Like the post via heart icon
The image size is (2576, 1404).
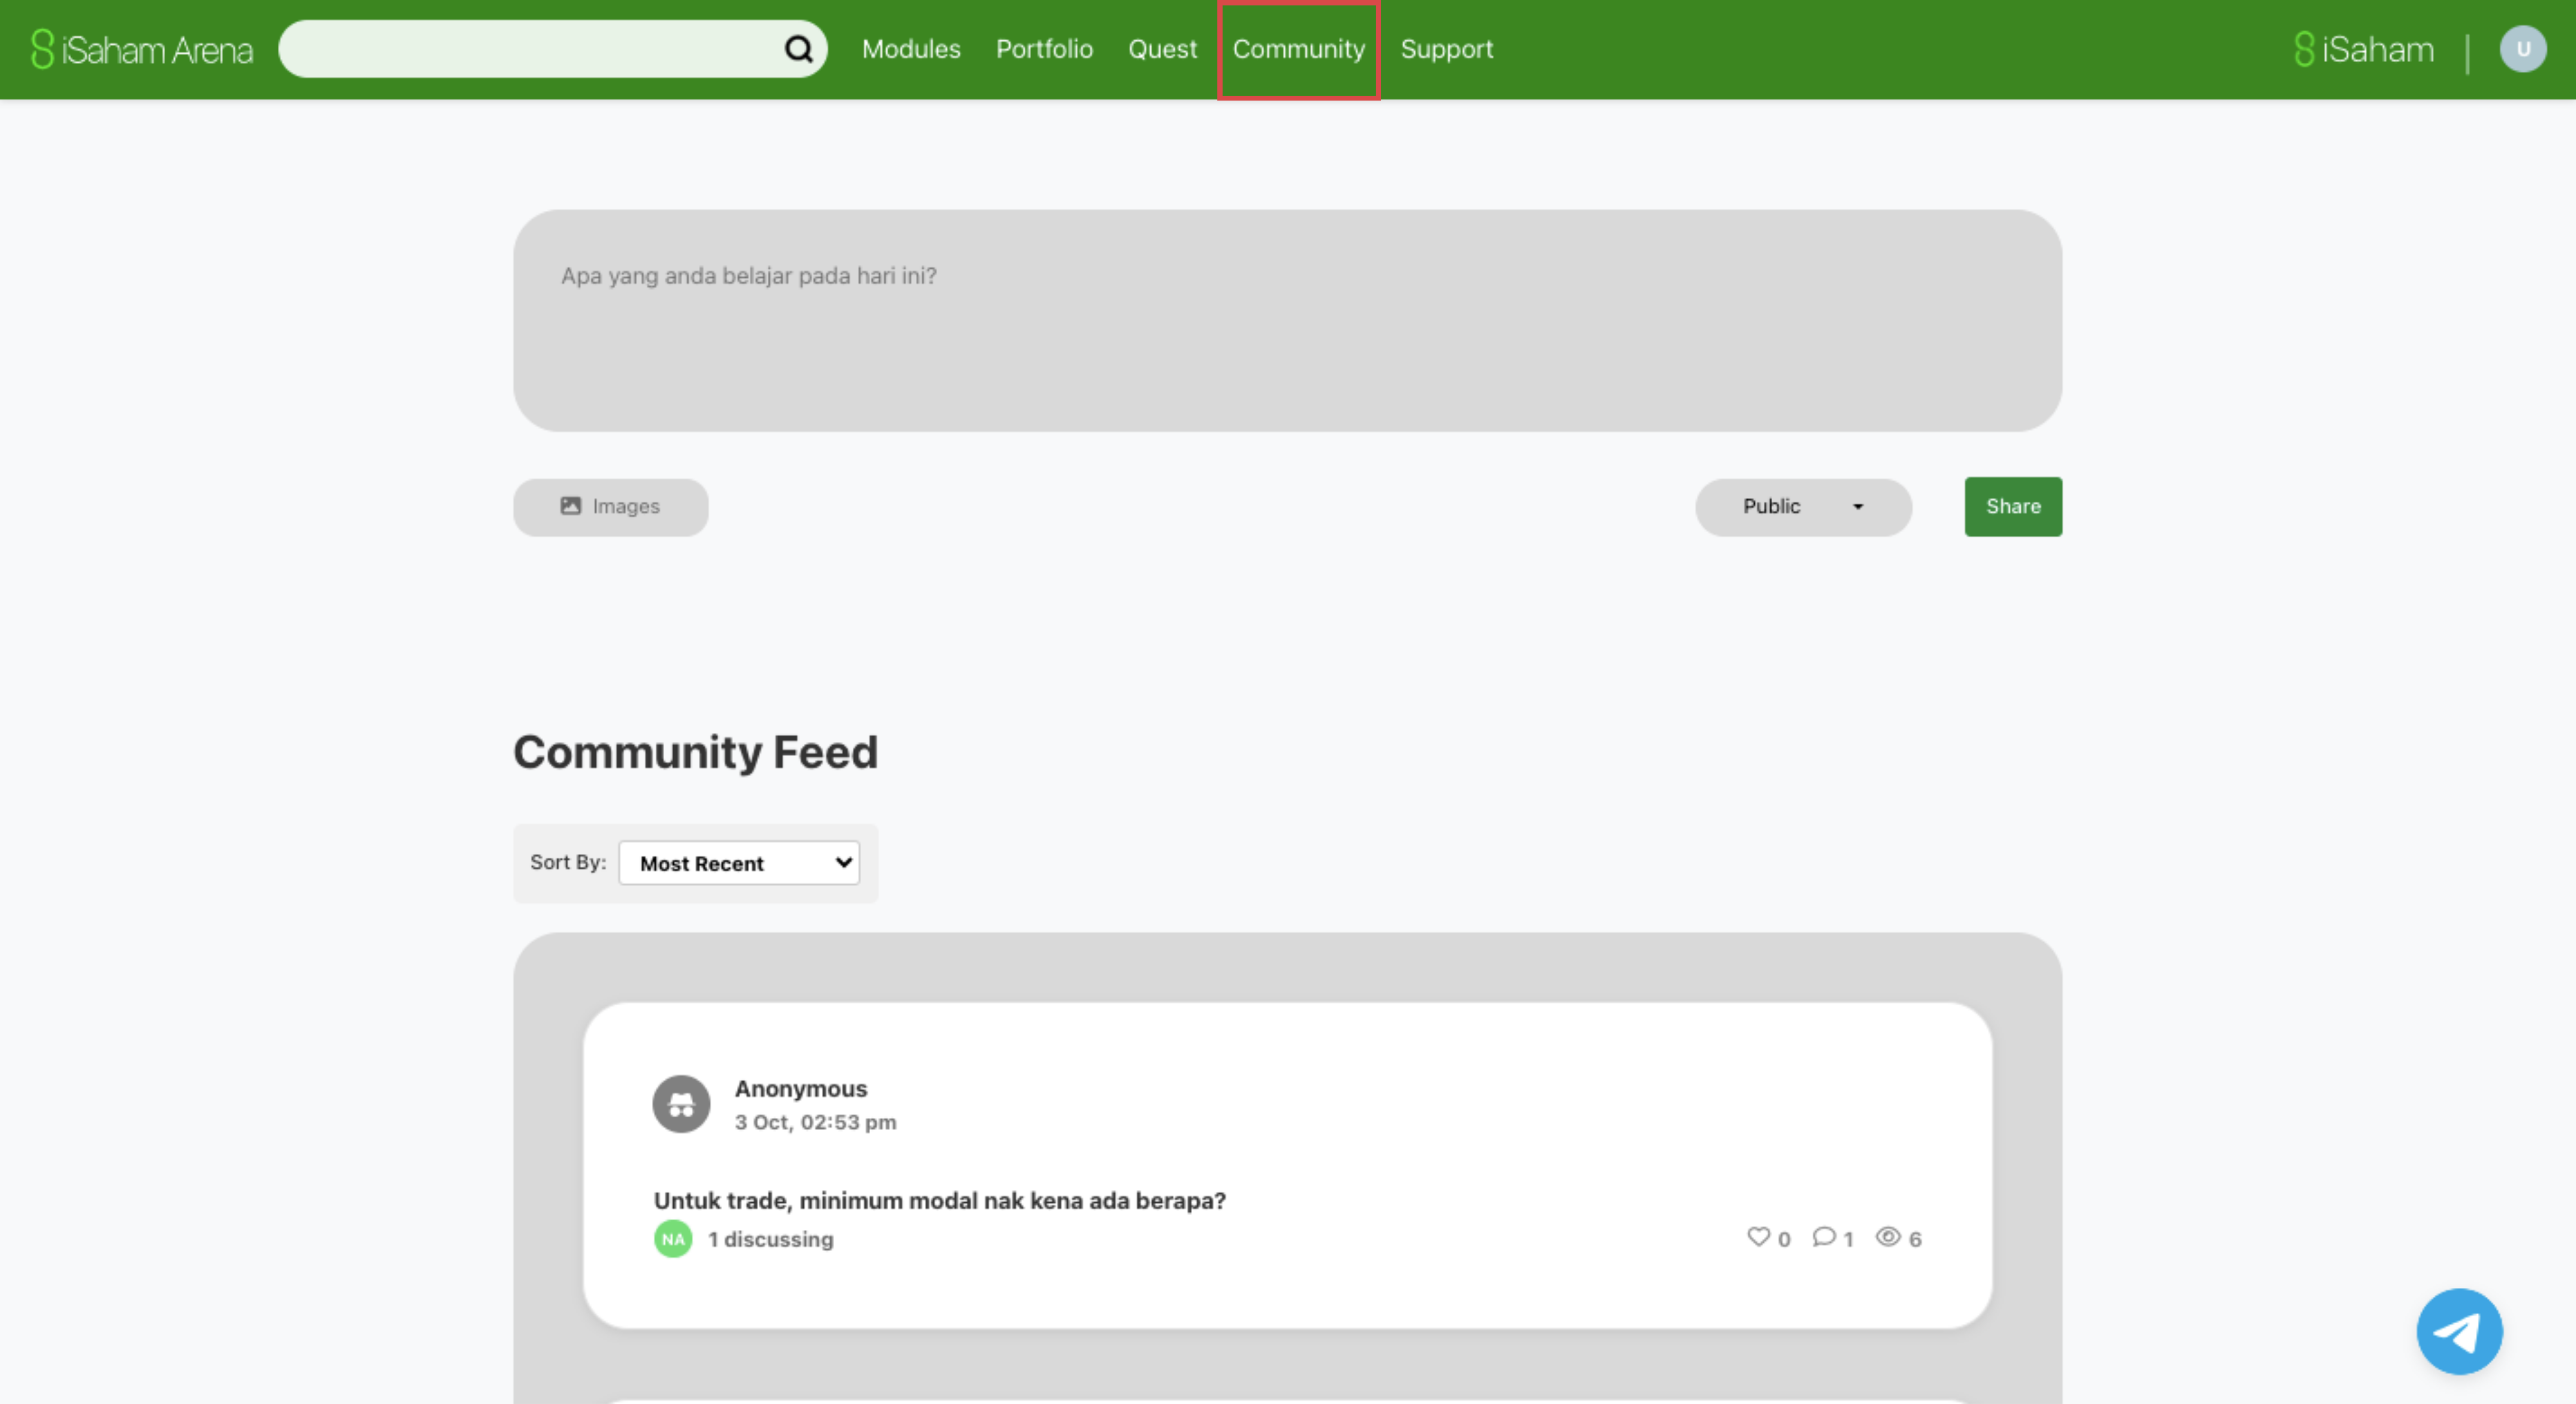[x=1758, y=1237]
